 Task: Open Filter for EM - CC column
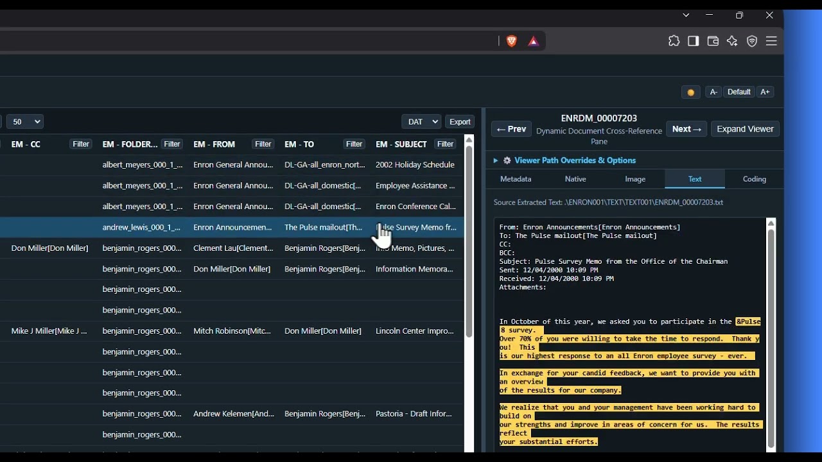click(x=81, y=144)
